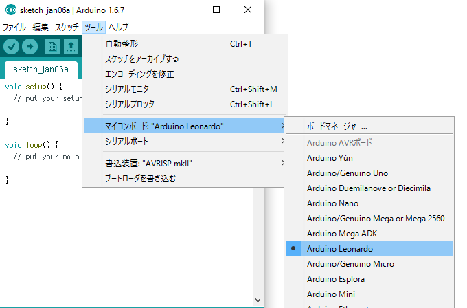The image size is (467, 308).
Task: Click the Arduino logo in title bar
Action: tap(11, 10)
